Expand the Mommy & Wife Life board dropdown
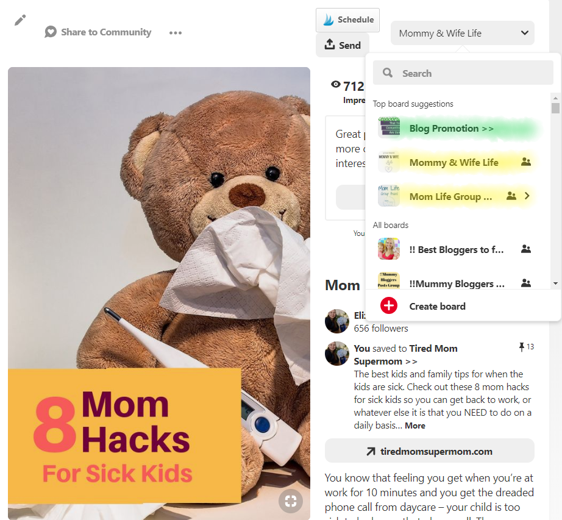This screenshot has width=562, height=520. [x=463, y=33]
